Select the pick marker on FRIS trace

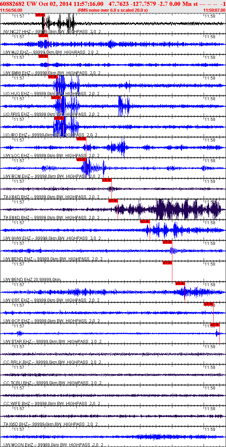[56, 97]
